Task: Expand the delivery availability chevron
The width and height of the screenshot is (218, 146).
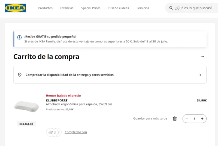Action: point(200,75)
